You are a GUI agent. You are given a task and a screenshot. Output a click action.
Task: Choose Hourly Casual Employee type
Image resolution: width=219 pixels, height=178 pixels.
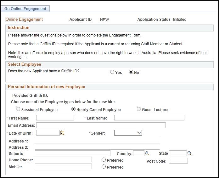click(74, 109)
